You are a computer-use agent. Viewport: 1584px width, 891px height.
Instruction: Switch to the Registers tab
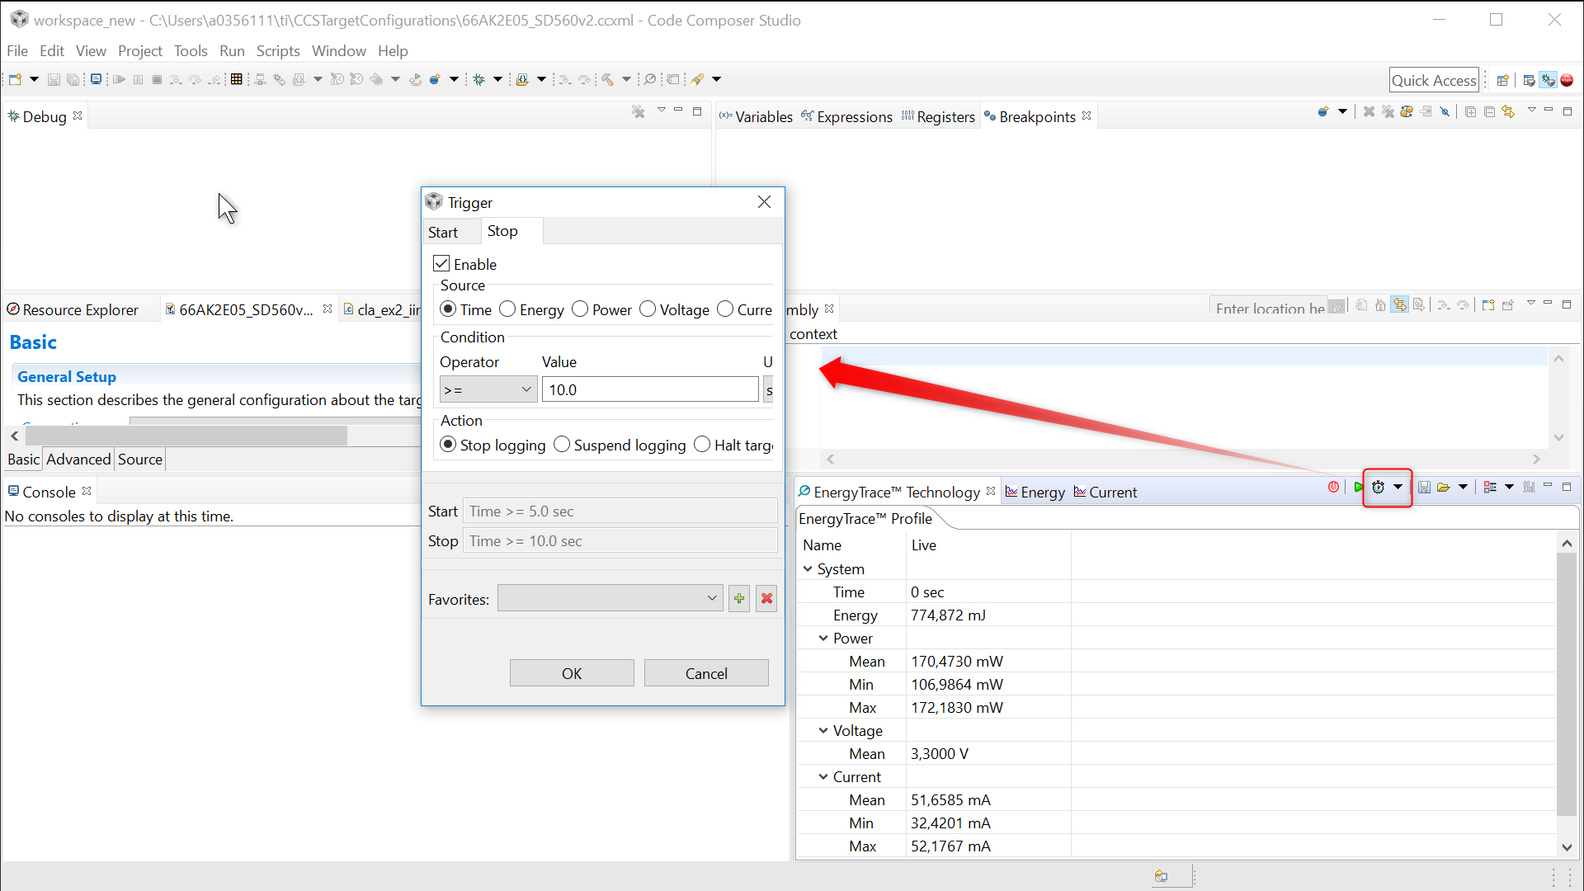pyautogui.click(x=939, y=117)
